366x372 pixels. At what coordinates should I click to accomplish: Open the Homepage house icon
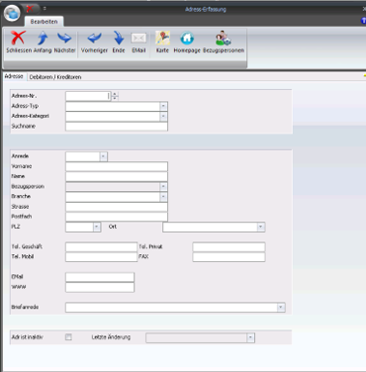187,39
